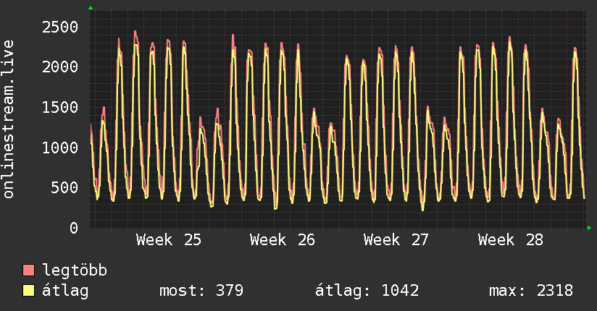Click the Week 25 axis label
The width and height of the screenshot is (597, 311).
169,240
